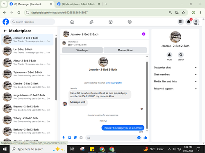Click the Type here to search taskbar box

click(x=39, y=149)
